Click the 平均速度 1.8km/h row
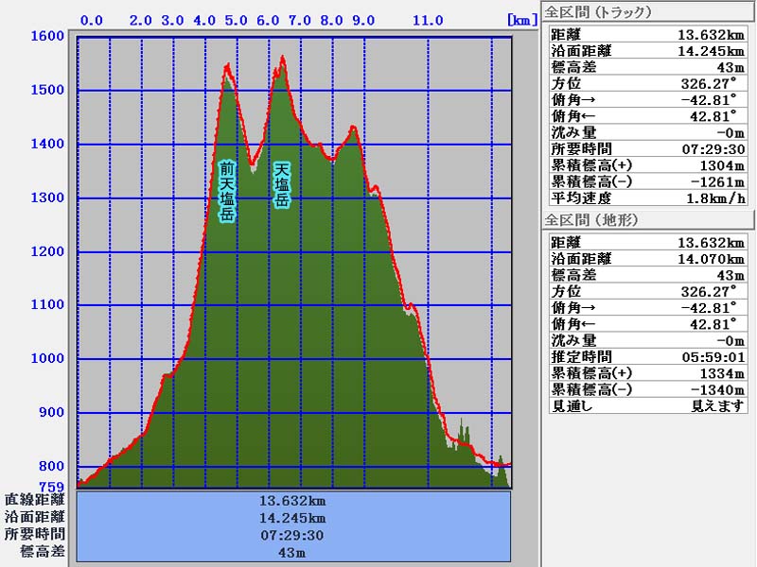The height and width of the screenshot is (567, 757). tap(648, 198)
